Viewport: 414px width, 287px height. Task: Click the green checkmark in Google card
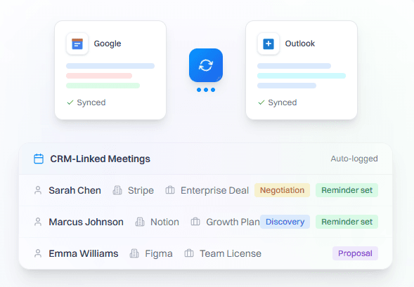pos(70,102)
